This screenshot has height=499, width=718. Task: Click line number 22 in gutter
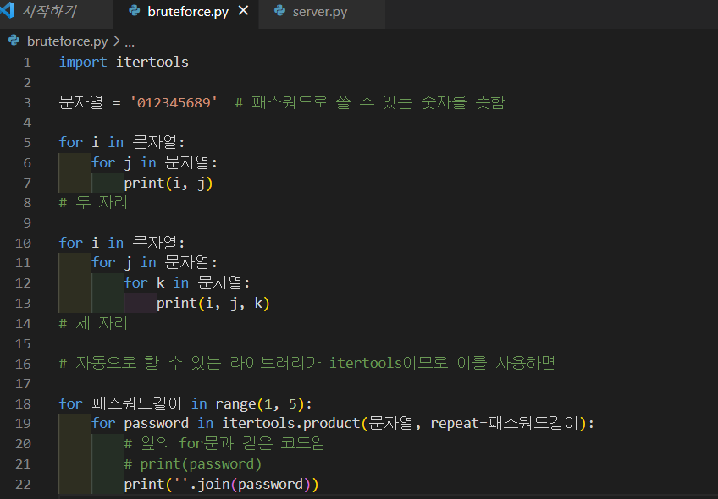pos(23,485)
